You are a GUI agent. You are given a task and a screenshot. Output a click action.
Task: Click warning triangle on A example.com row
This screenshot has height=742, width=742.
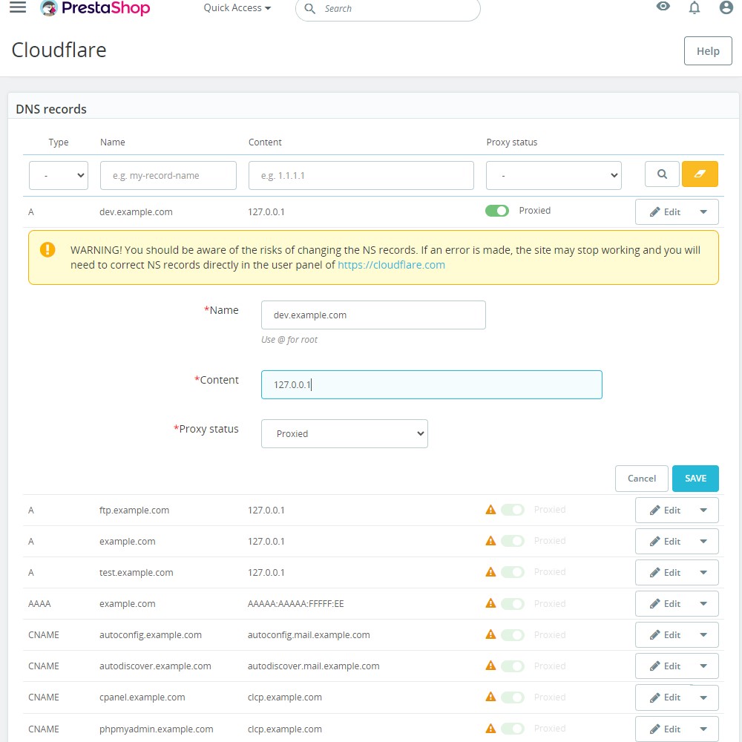pyautogui.click(x=490, y=541)
